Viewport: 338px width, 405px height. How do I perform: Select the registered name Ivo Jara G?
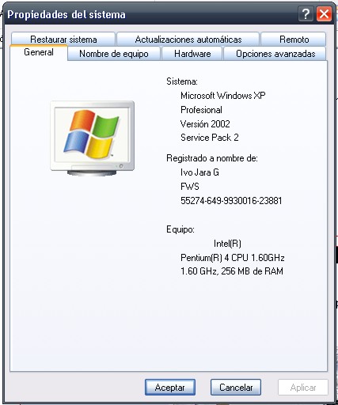199,172
